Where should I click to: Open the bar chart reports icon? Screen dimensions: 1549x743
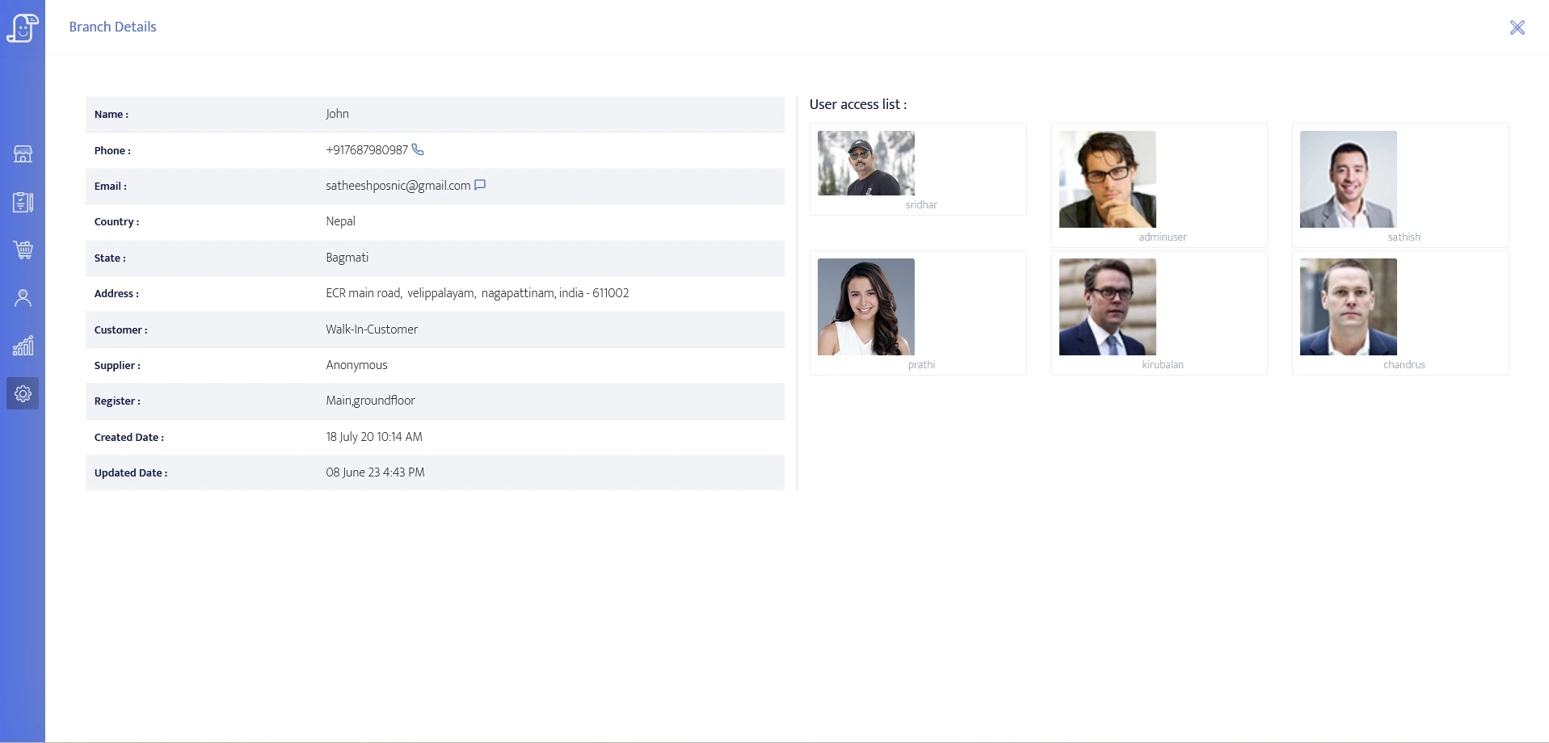23,346
